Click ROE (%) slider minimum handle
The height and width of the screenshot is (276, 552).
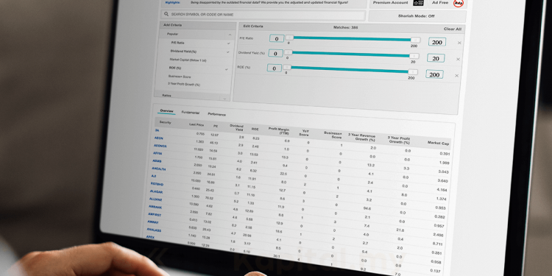point(287,67)
